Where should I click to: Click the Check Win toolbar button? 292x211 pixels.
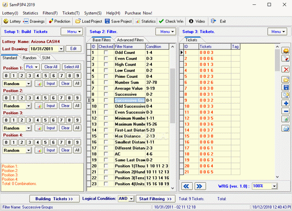[171, 21]
